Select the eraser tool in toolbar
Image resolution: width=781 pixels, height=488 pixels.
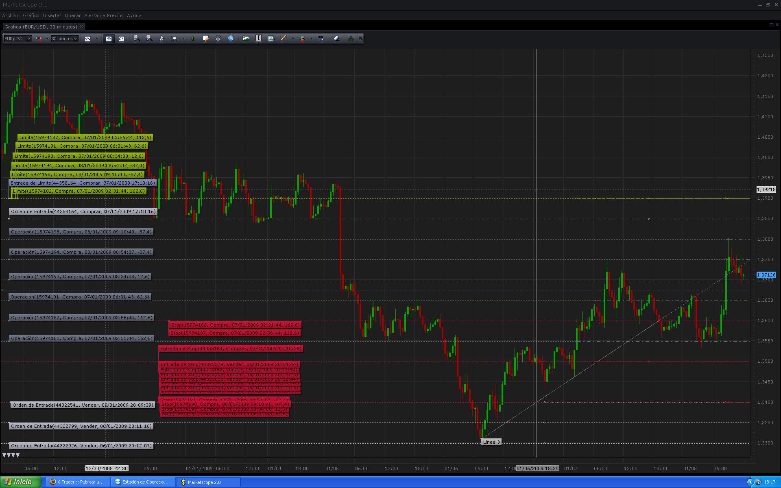click(336, 38)
